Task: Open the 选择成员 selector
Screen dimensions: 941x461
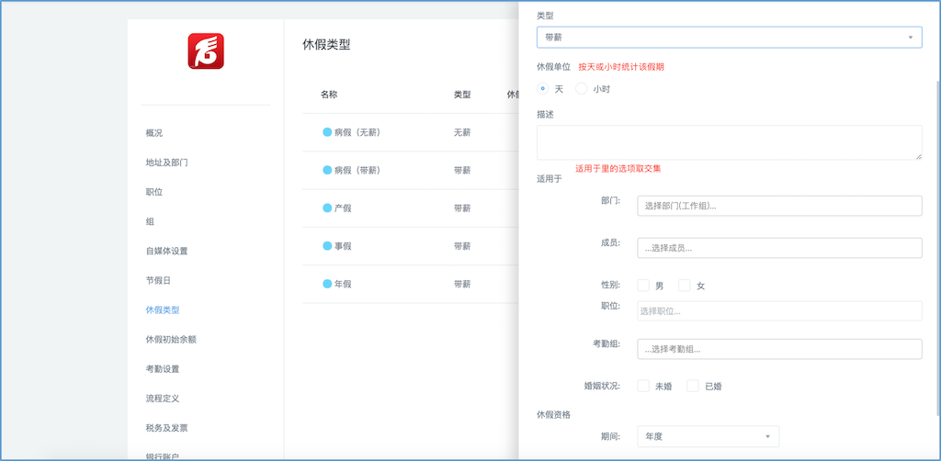Action: [x=779, y=248]
